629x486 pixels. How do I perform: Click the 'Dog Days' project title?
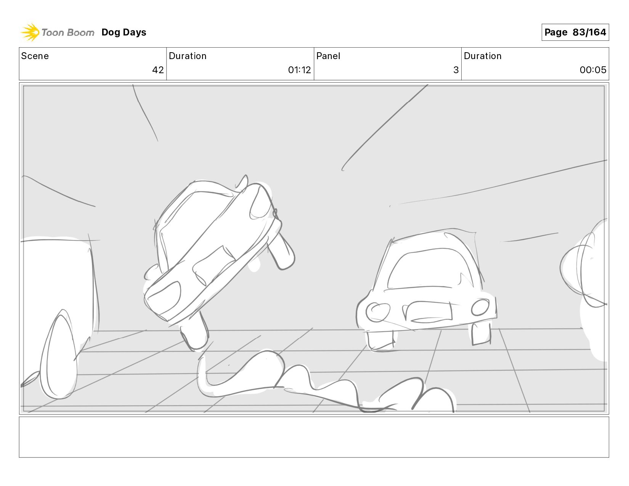124,32
